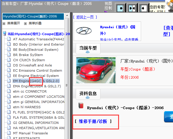
Task: Open AT Automatic Transaxle section
Action: coord(39,39)
